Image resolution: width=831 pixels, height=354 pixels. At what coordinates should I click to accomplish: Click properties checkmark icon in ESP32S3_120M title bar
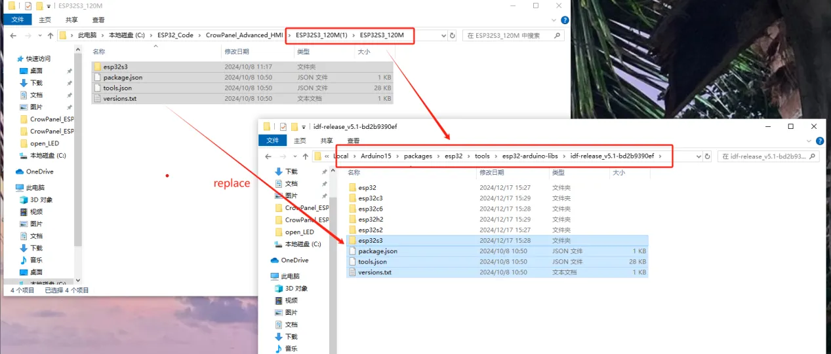pos(28,6)
